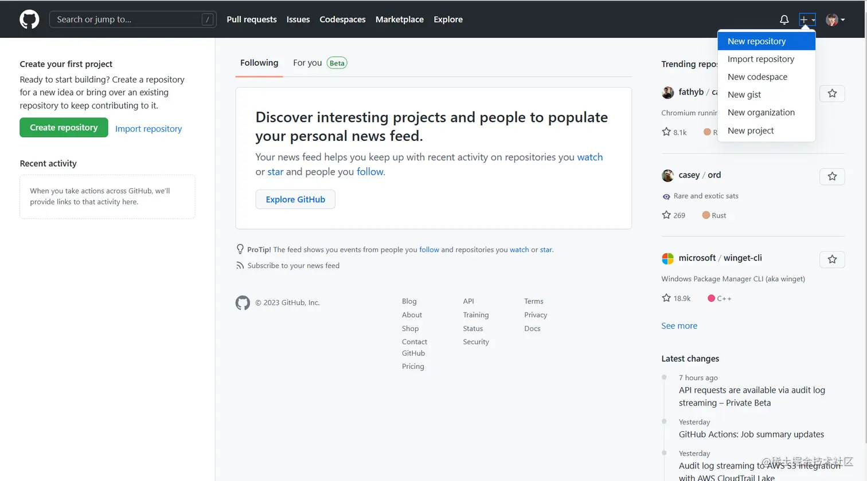This screenshot has width=867, height=481.
Task: Collapse the plus create-new dropdown
Action: [807, 19]
